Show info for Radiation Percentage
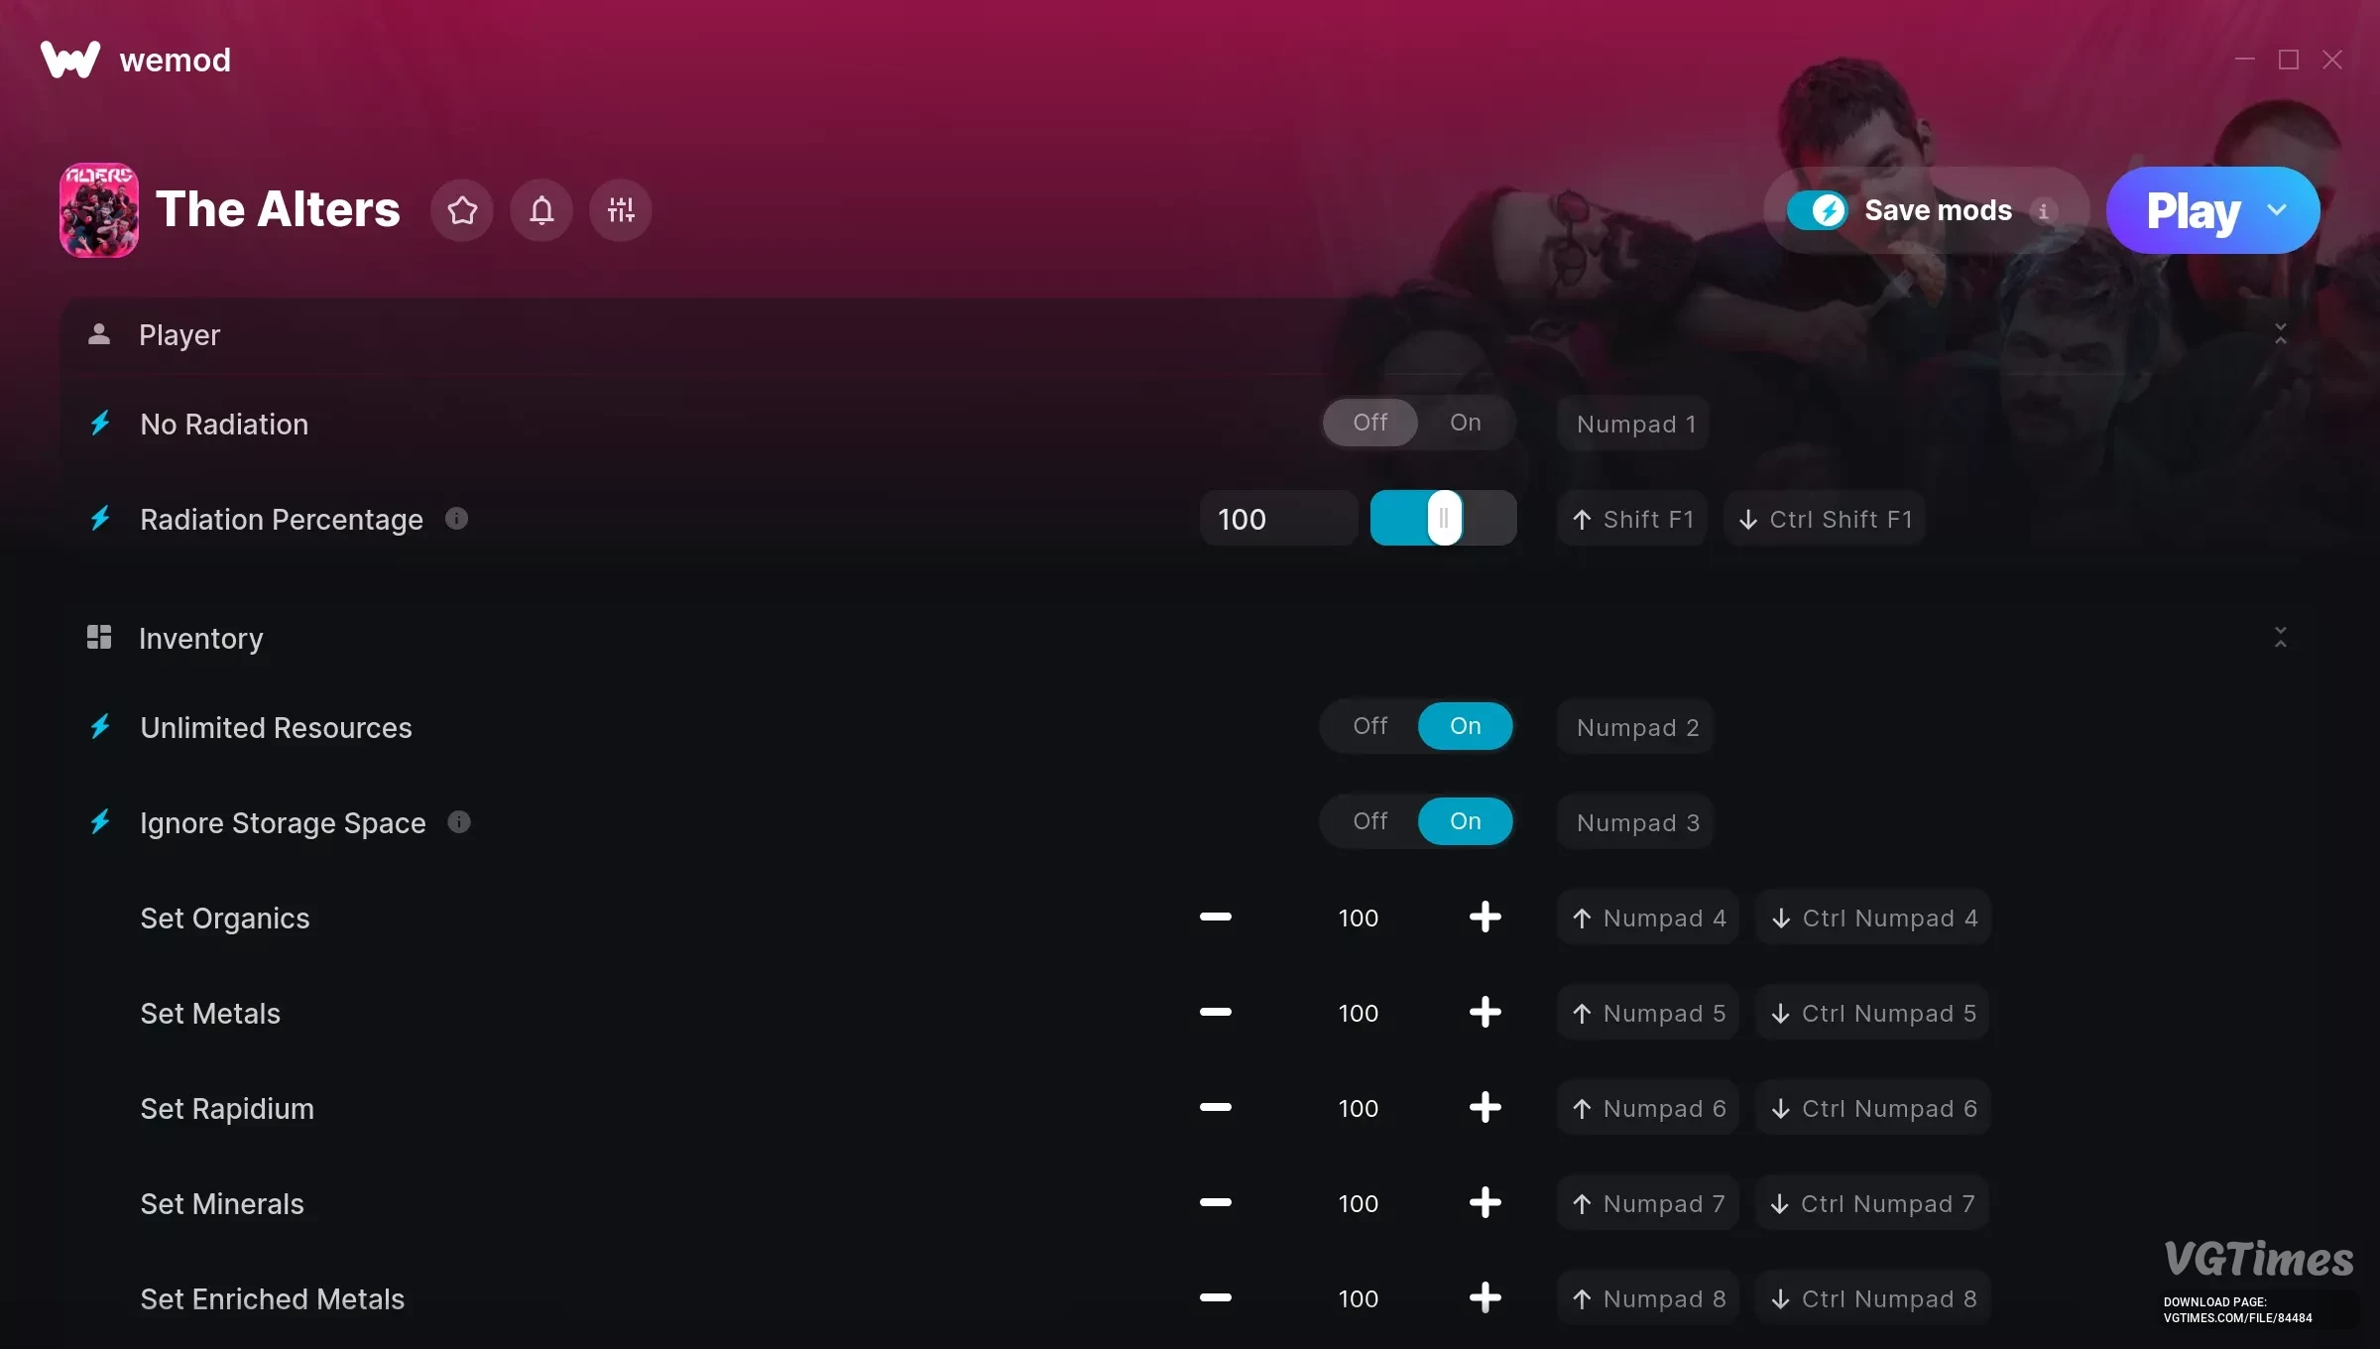Image resolution: width=2380 pixels, height=1349 pixels. coord(456,519)
